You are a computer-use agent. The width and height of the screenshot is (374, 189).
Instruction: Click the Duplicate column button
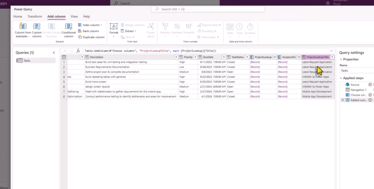91,37
